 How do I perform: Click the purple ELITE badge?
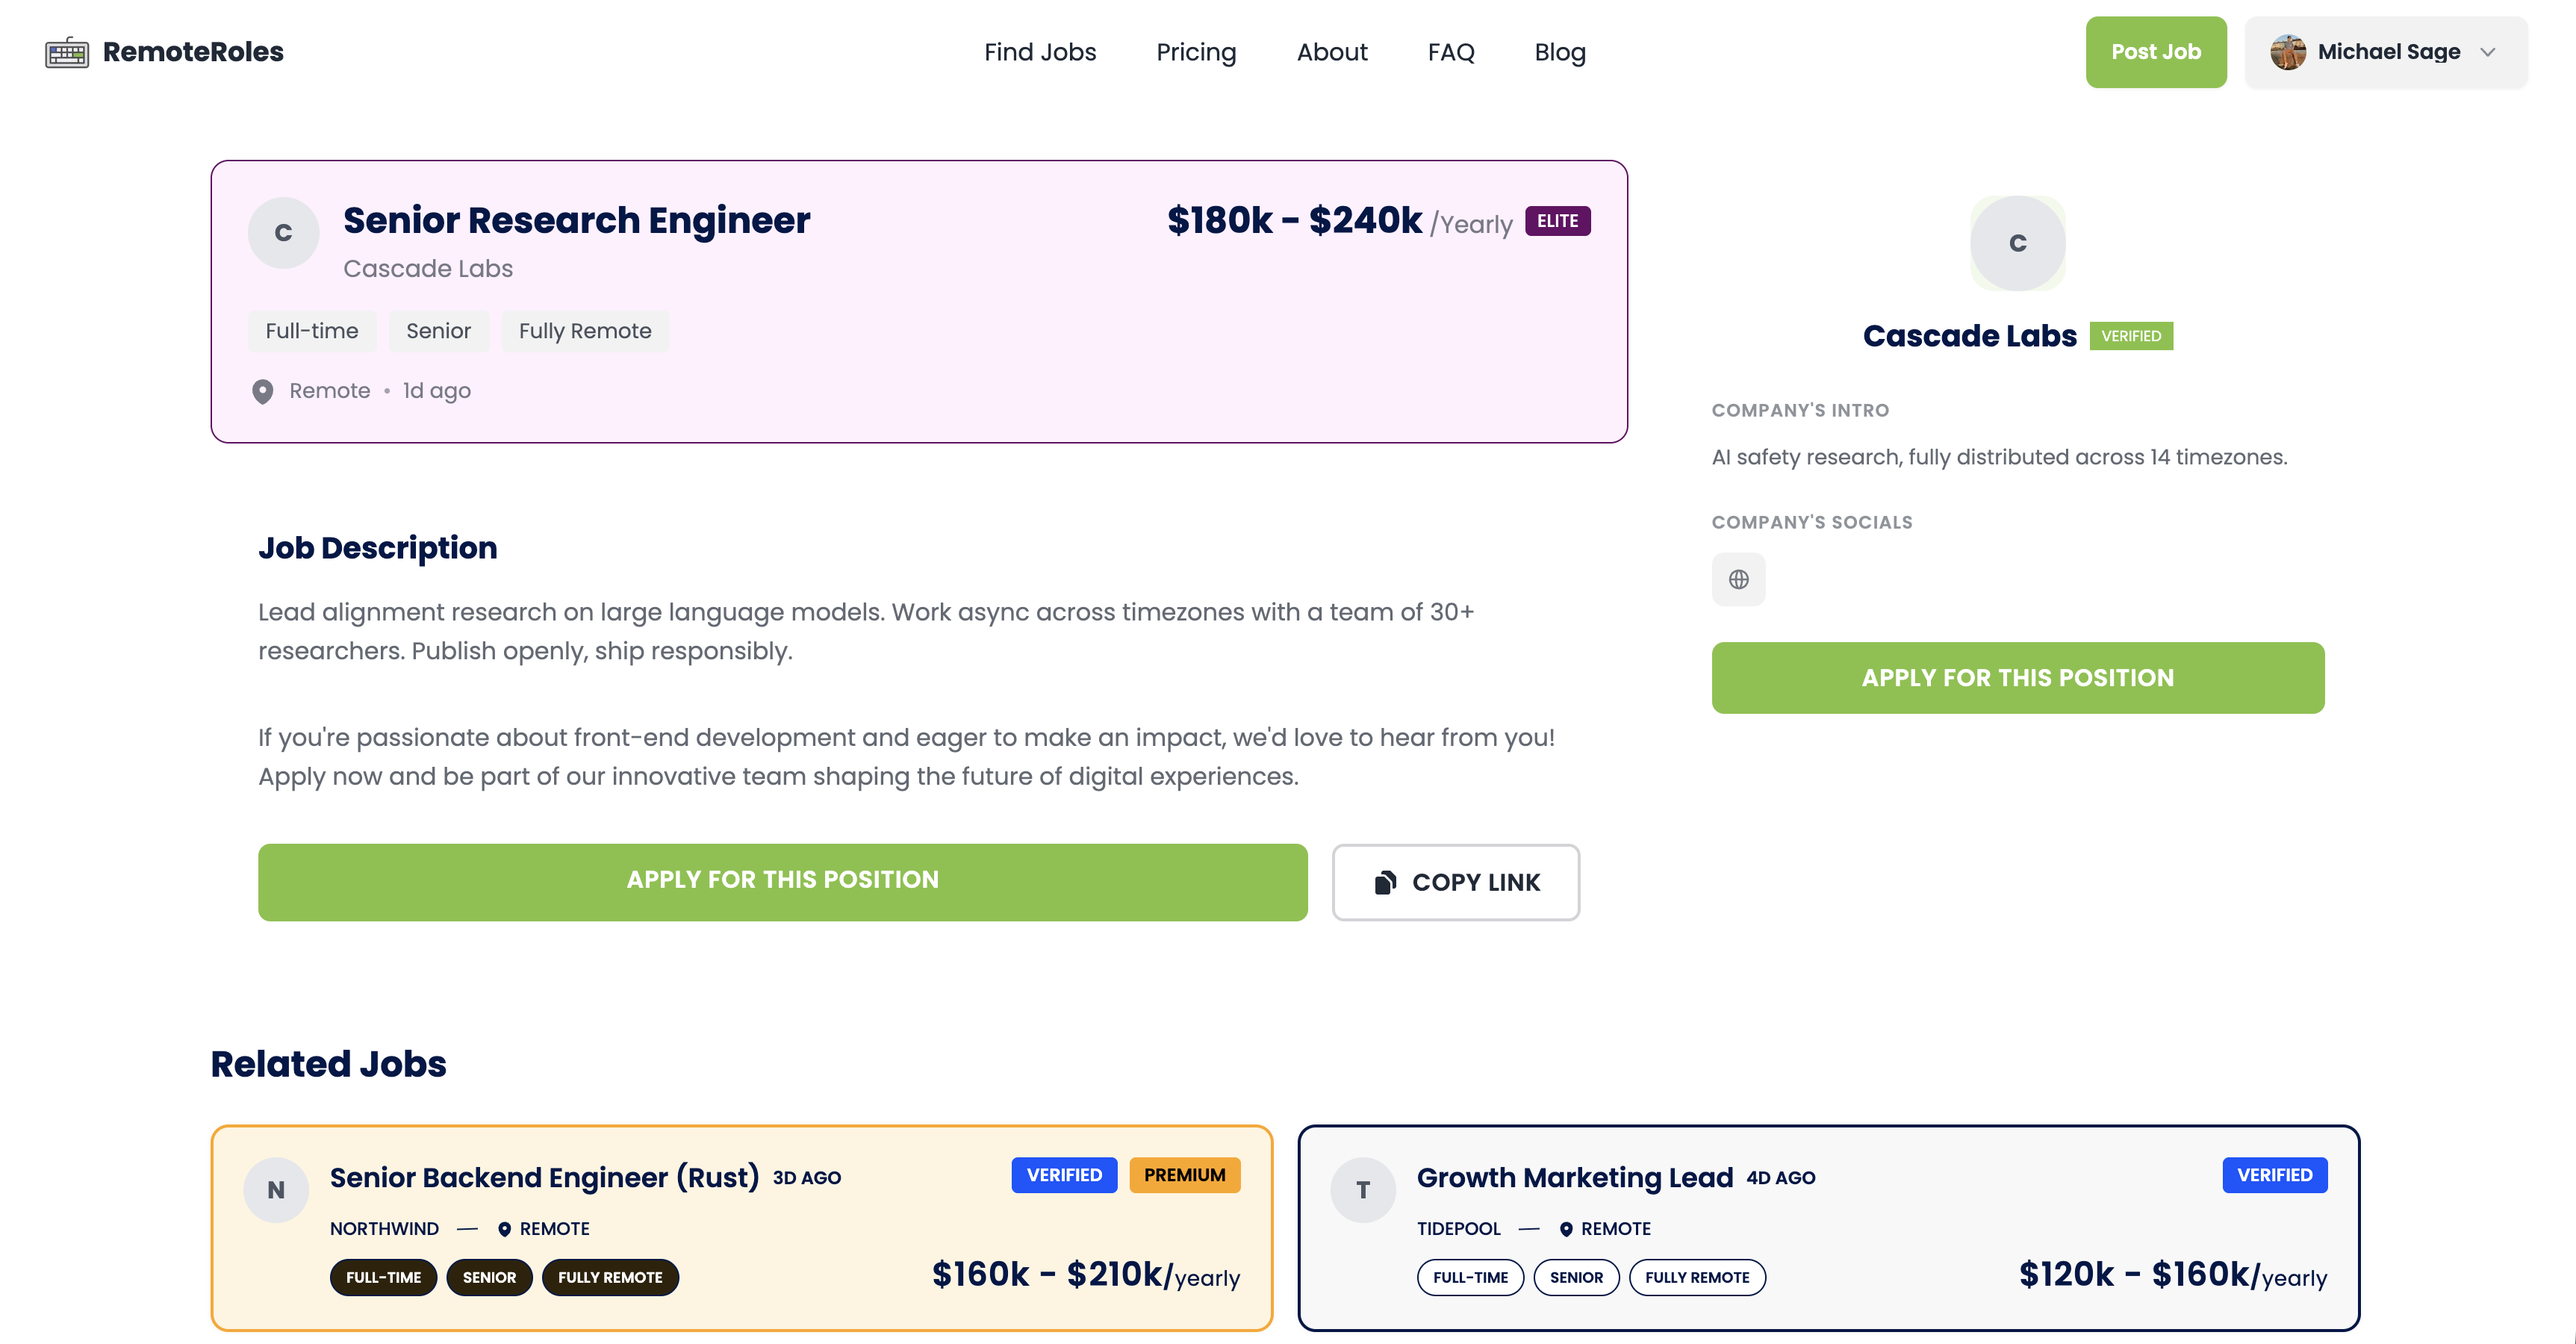1557,221
